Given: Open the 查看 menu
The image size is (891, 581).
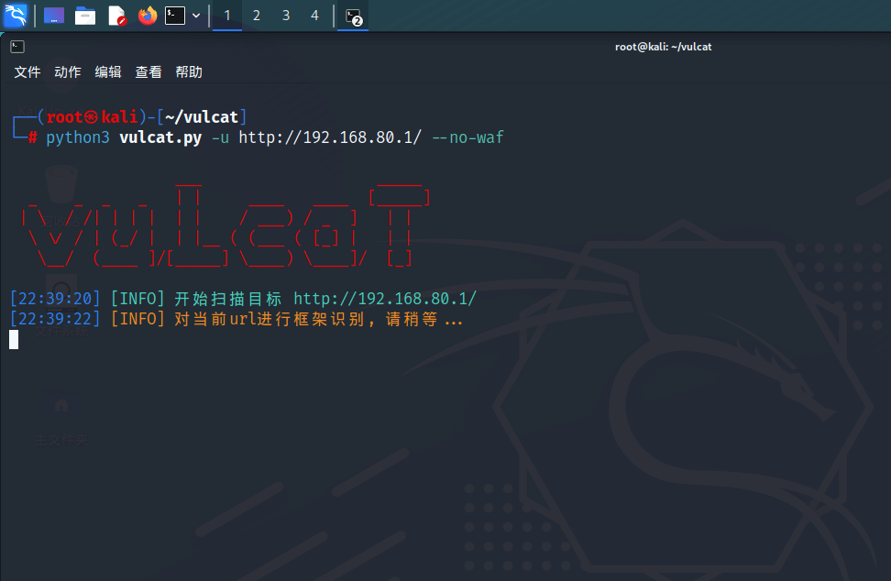Looking at the screenshot, I should pyautogui.click(x=148, y=72).
